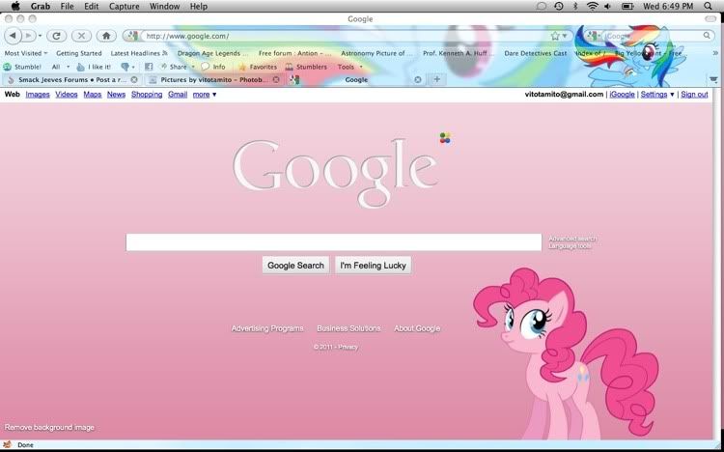Open the list all tabs button
This screenshot has height=452, width=724.
(x=713, y=79)
